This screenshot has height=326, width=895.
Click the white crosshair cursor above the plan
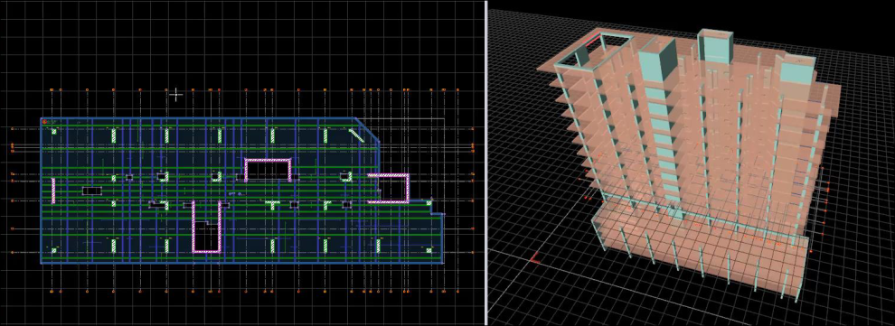(x=176, y=95)
